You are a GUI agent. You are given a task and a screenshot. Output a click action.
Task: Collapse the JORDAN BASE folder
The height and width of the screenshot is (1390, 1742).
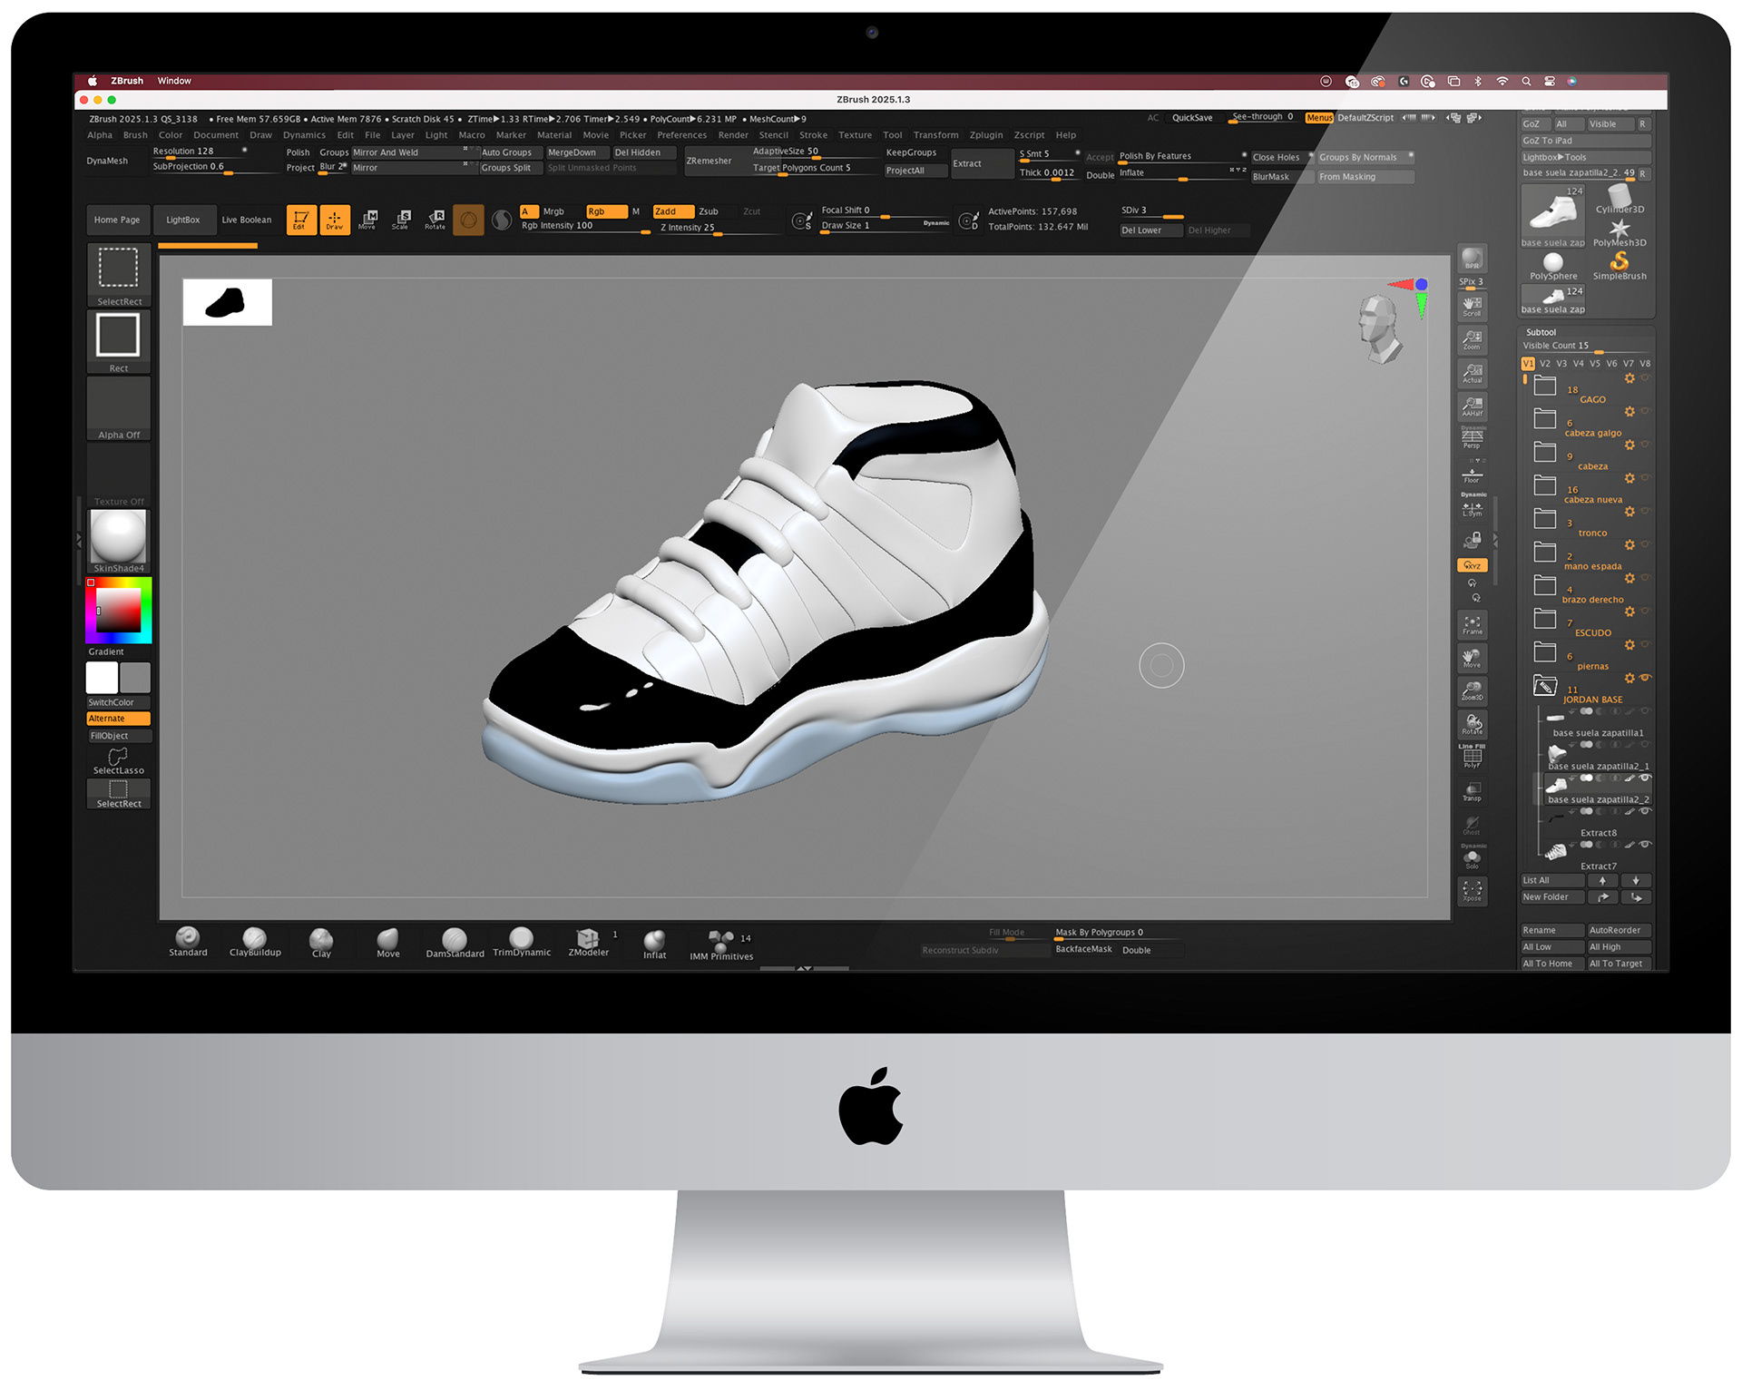pyautogui.click(x=1545, y=686)
